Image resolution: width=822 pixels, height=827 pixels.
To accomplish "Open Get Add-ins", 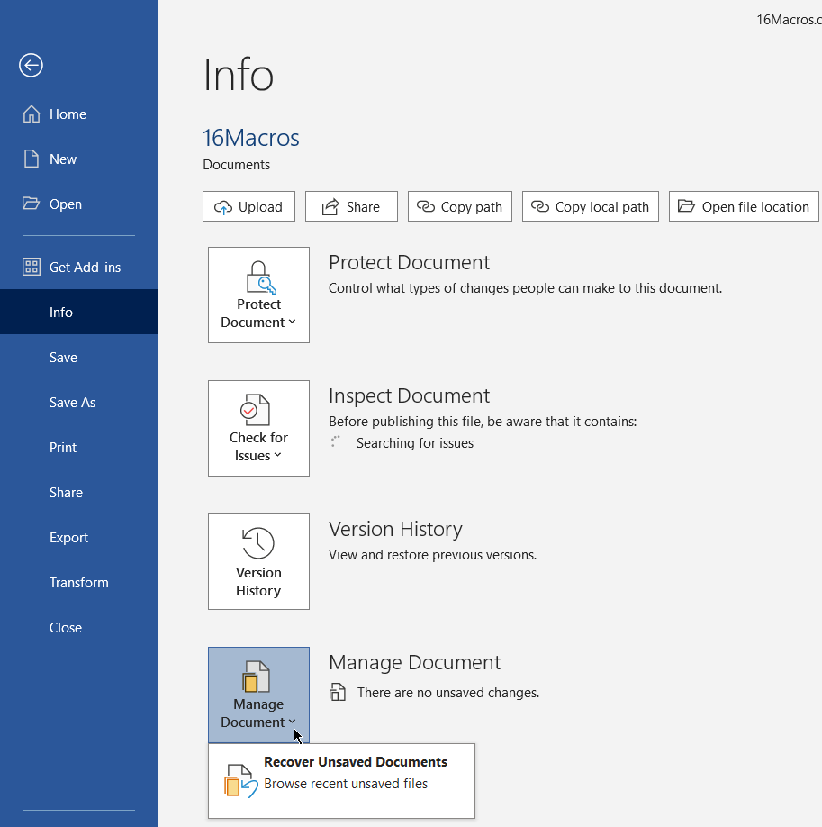I will click(78, 267).
